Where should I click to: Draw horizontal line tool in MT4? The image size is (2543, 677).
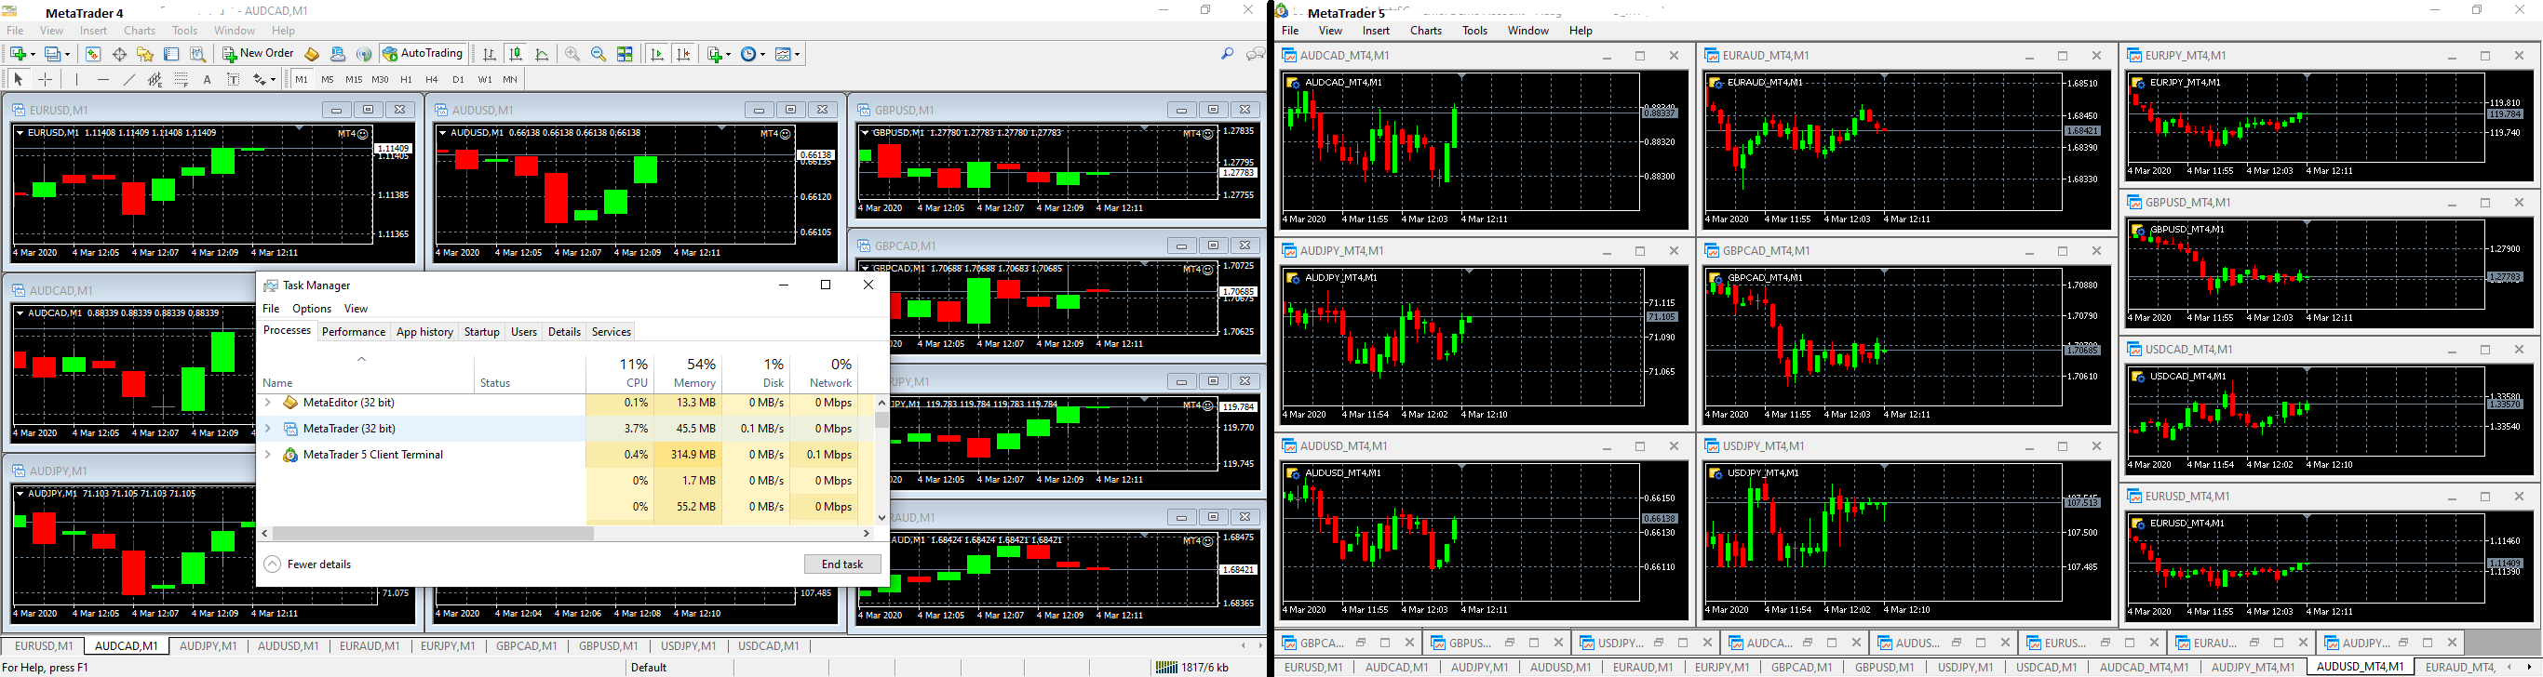102,80
